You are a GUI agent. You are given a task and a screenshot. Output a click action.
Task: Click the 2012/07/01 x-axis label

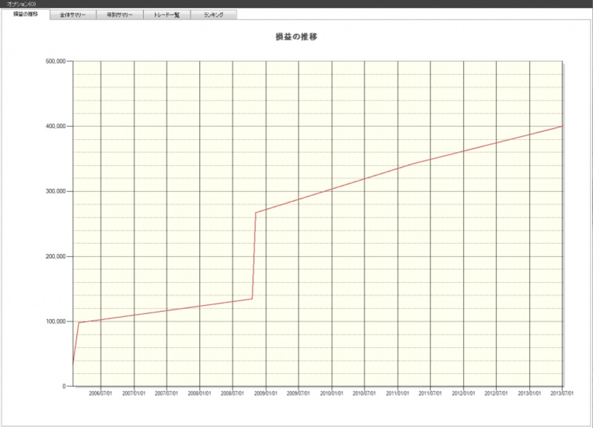496,393
